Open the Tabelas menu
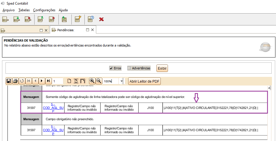This screenshot has width=276, height=141. (x=24, y=10)
